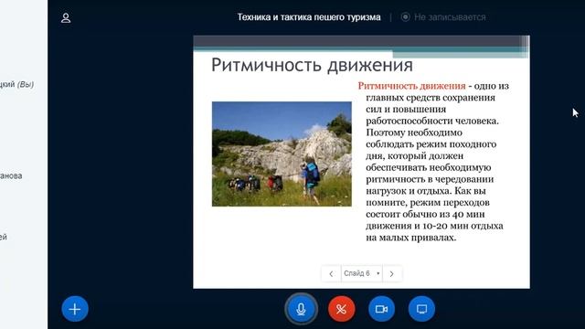Select the participant ending in анова
585x329 pixels.
11,175
